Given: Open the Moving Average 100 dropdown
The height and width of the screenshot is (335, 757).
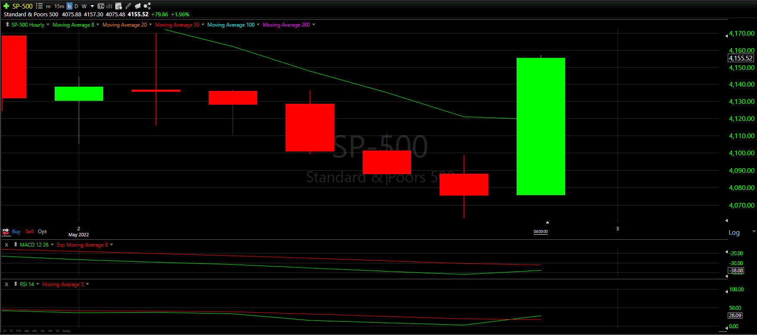Looking at the screenshot, I should pyautogui.click(x=258, y=24).
